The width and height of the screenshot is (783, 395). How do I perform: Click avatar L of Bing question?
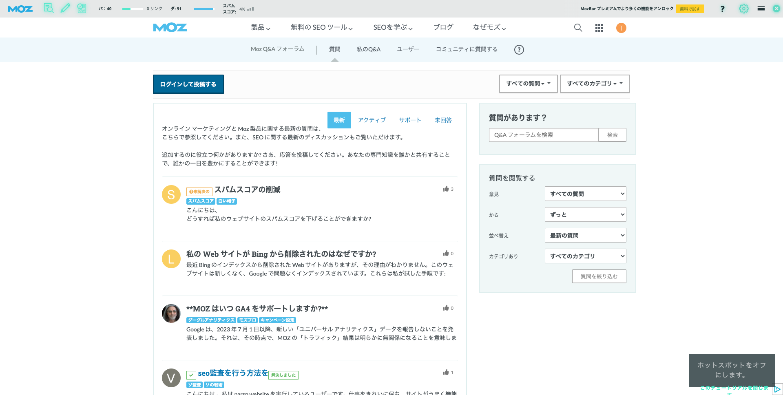point(171,259)
